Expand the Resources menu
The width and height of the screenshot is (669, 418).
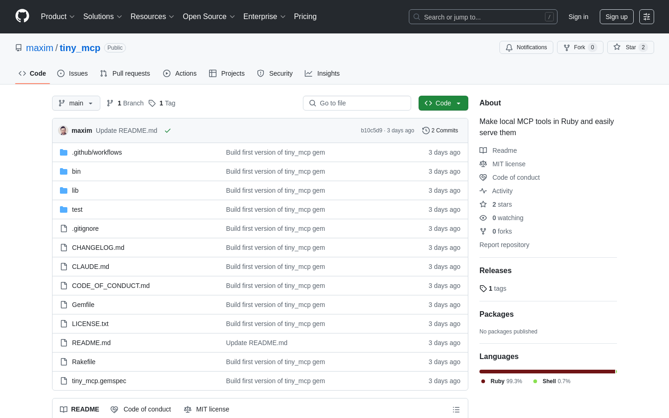[152, 16]
